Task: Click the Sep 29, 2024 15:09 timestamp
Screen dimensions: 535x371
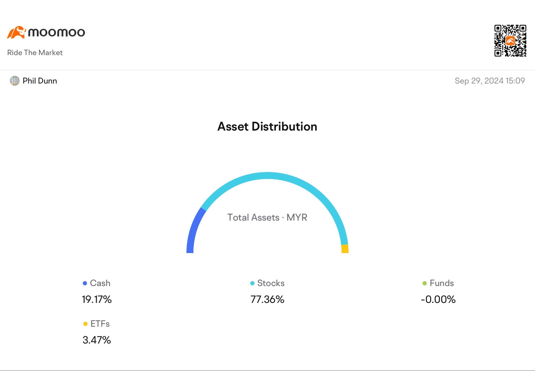Action: click(x=490, y=81)
